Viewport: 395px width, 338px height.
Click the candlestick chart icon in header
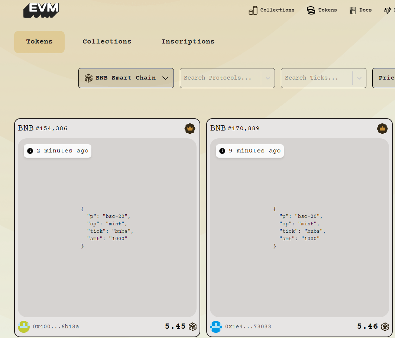388,10
